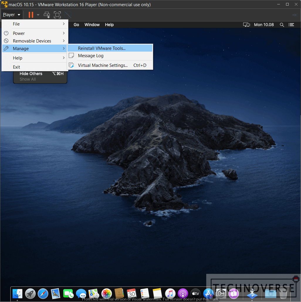Image resolution: width=301 pixels, height=302 pixels.
Task: Open the Trash in the Dock
Action: (283, 294)
